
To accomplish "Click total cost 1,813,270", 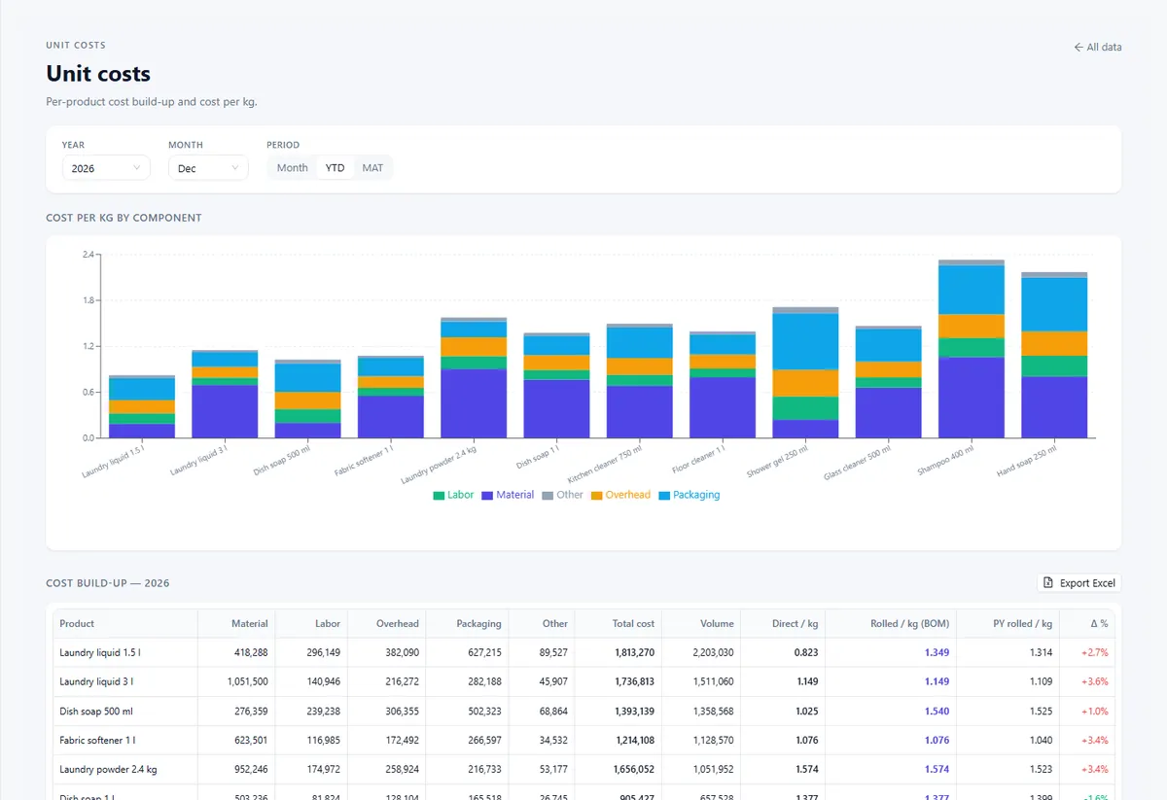I will coord(635,652).
